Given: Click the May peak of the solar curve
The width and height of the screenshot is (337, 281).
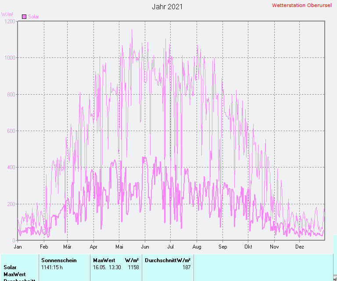Looking at the screenshot, I should tap(132, 30).
